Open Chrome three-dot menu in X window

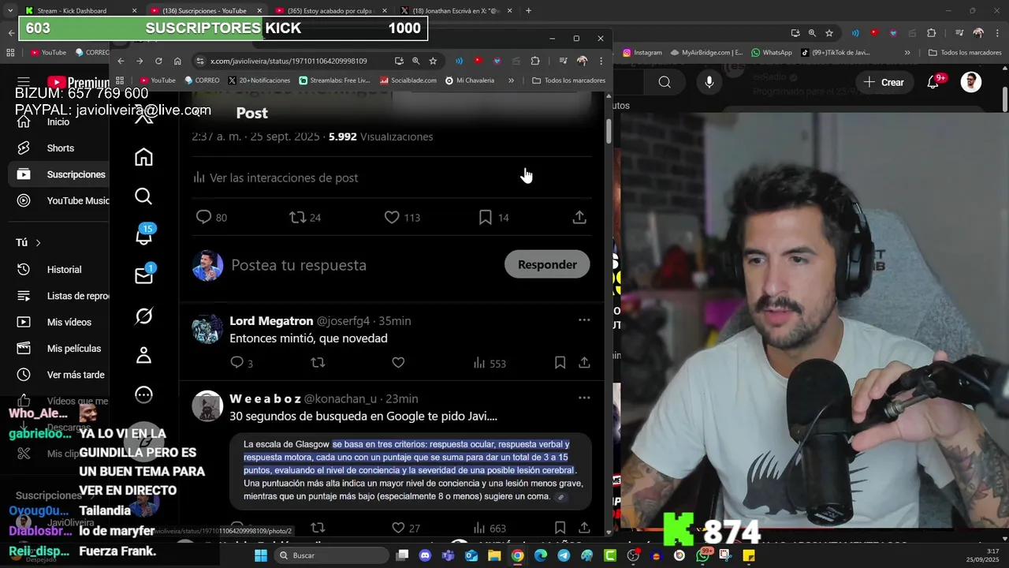pyautogui.click(x=601, y=61)
